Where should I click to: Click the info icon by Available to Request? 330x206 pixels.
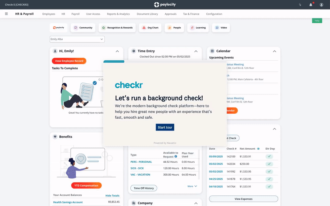pos(176,156)
